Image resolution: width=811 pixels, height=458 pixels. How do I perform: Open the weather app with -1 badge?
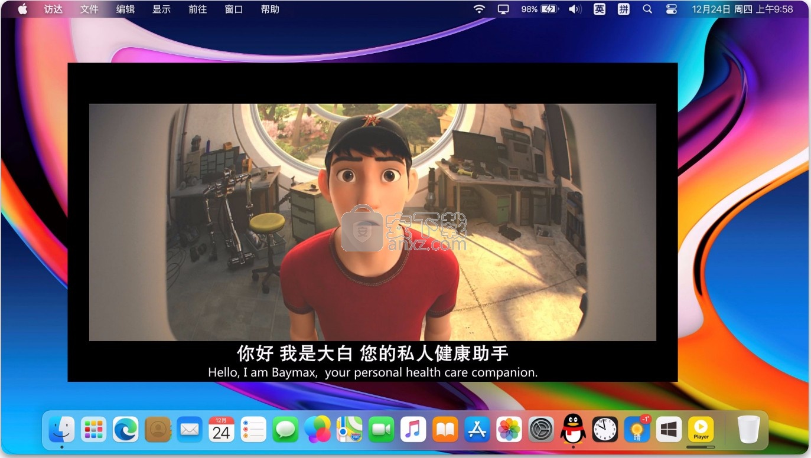pos(637,429)
